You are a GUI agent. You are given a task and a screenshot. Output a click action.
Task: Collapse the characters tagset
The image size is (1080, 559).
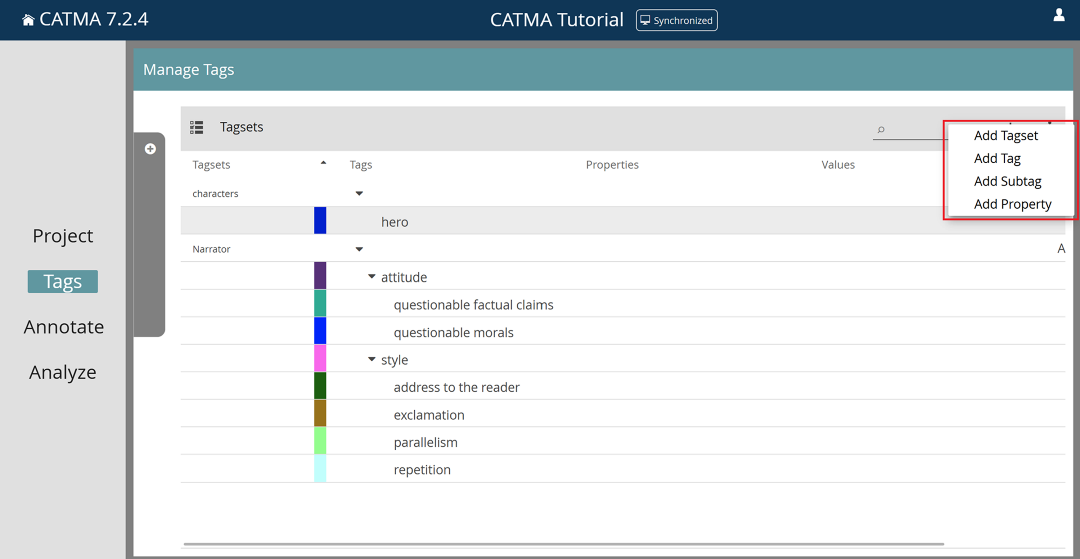[359, 193]
